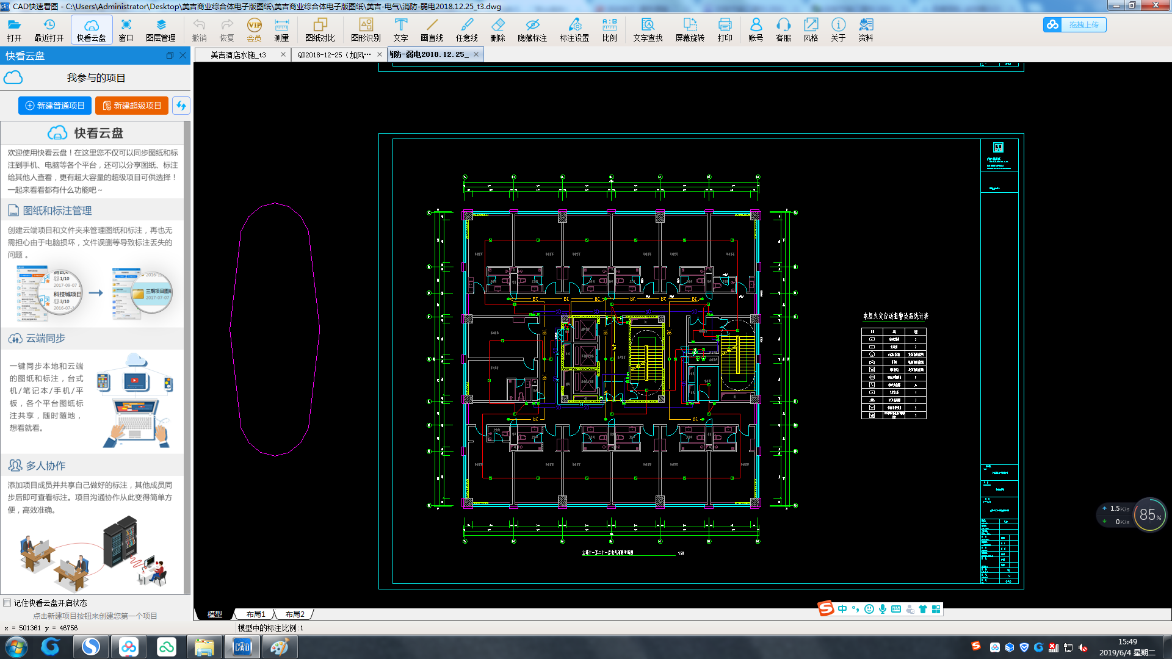Open 文字查找 text search
This screenshot has height=659, width=1172.
[x=648, y=29]
